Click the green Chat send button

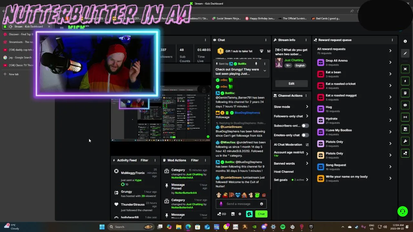pyautogui.click(x=261, y=214)
